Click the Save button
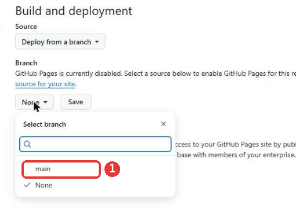 point(75,102)
